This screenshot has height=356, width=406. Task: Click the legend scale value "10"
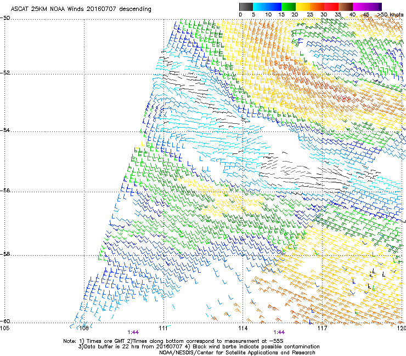point(268,15)
